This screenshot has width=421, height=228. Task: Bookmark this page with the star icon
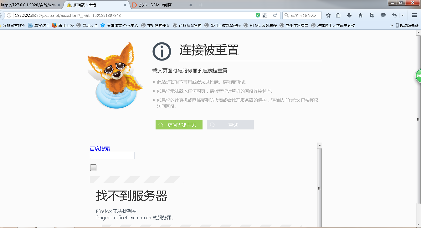(328, 15)
